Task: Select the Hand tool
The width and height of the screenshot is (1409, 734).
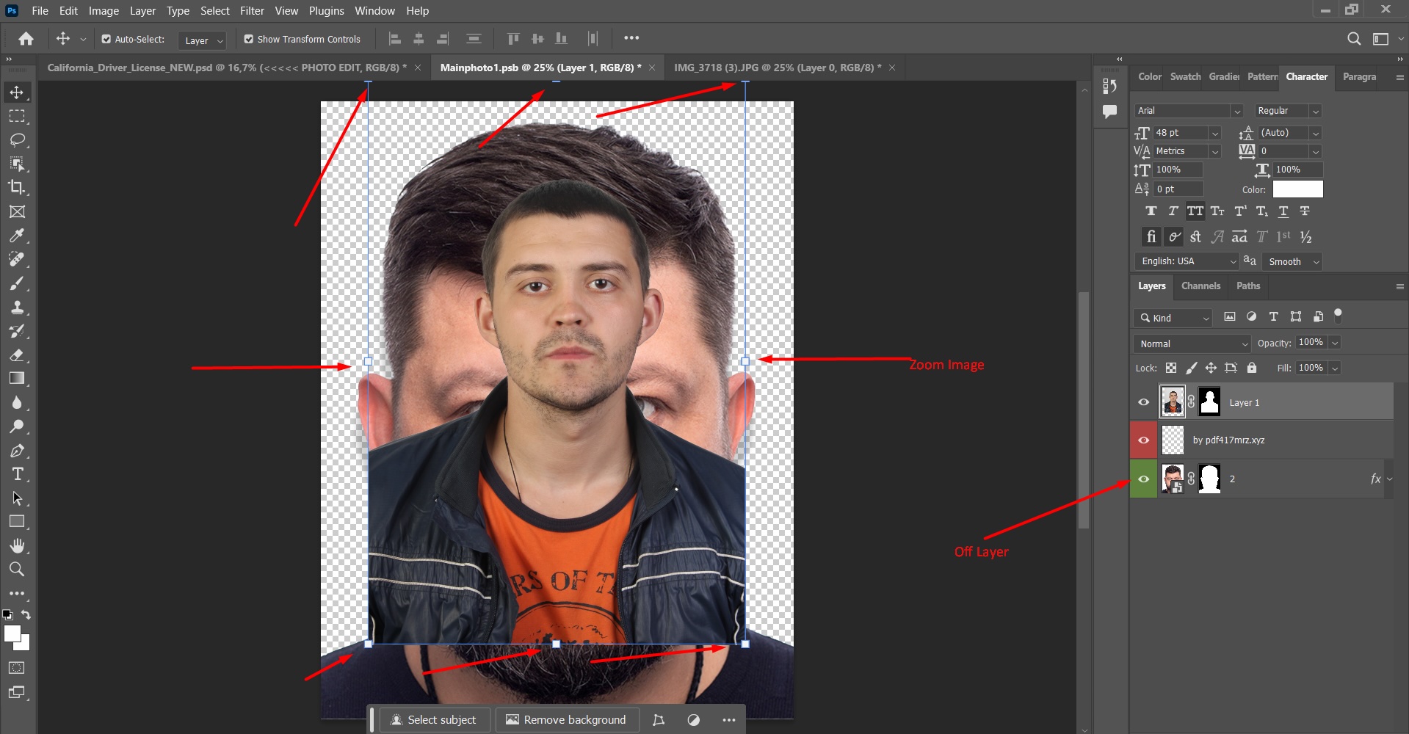Action: pos(17,545)
